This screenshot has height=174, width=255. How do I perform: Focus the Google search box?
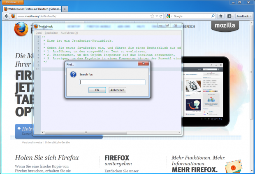pos(192,16)
